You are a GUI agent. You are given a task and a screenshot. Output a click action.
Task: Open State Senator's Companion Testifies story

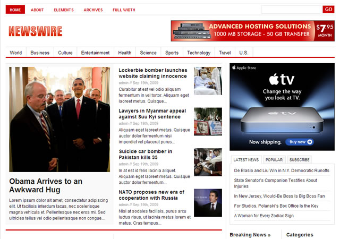[x=275, y=183]
